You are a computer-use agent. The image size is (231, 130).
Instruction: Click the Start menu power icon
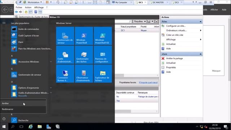pyautogui.click(x=4, y=119)
